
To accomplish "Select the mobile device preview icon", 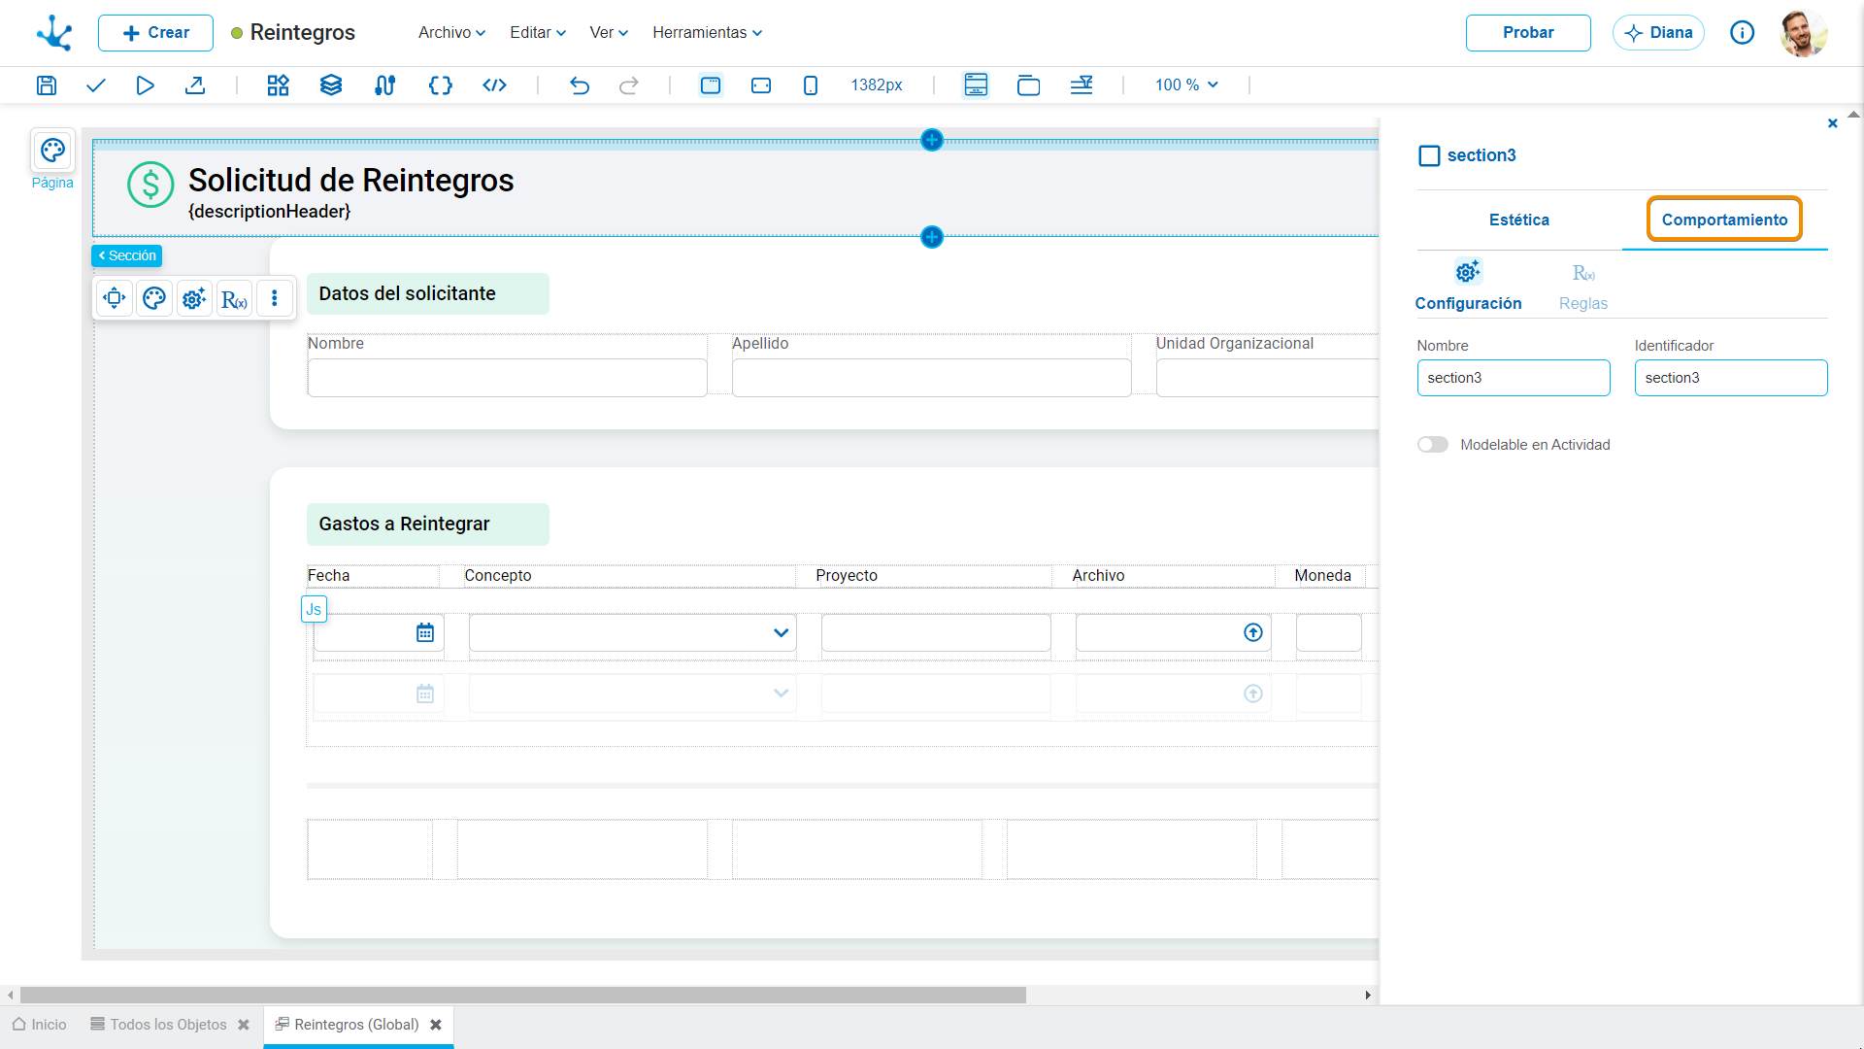I will point(811,85).
